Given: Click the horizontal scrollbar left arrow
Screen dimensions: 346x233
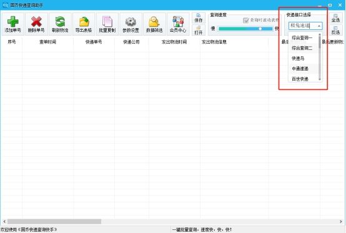Looking at the screenshot, I should (x=4, y=221).
